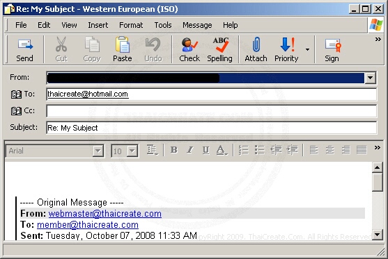Open the Arial font name dropdown
Screen dimensions: 388x259
pyautogui.click(x=98, y=151)
